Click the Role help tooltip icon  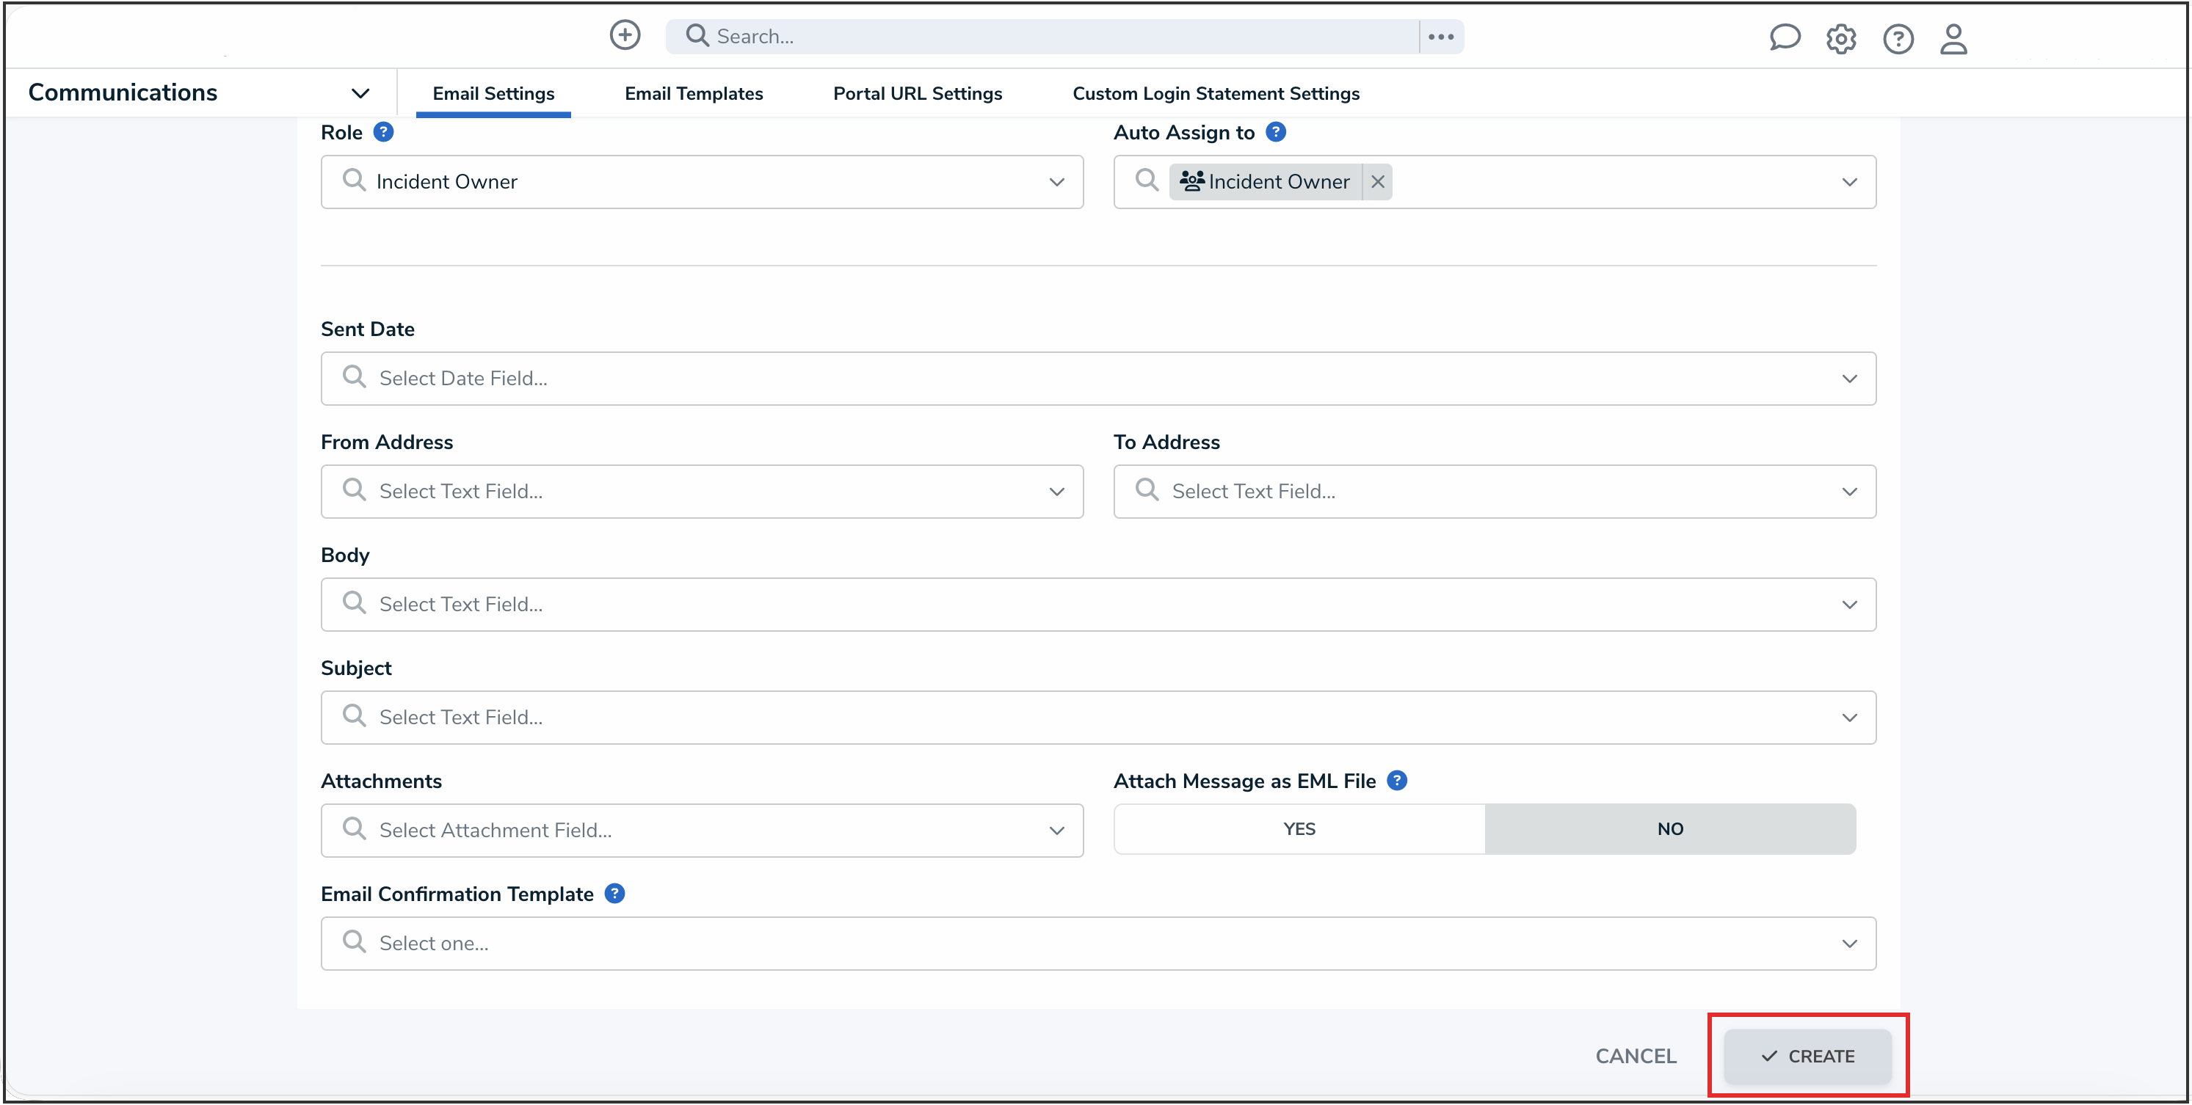[385, 131]
